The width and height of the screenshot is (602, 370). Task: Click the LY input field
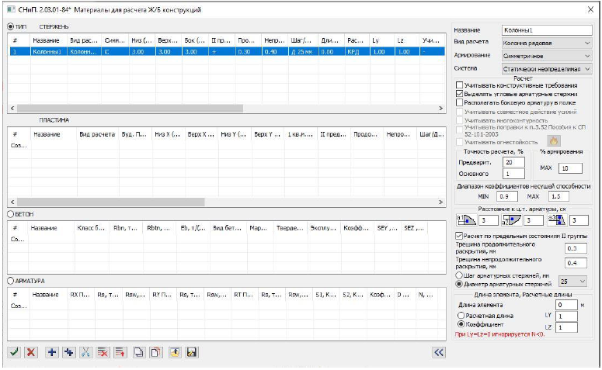click(x=566, y=316)
